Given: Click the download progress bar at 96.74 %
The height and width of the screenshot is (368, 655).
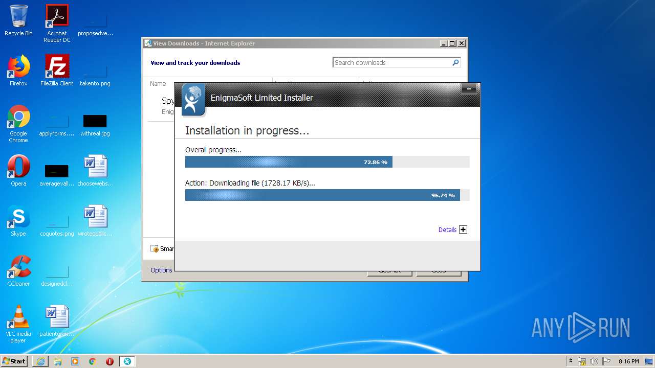Looking at the screenshot, I should 327,195.
